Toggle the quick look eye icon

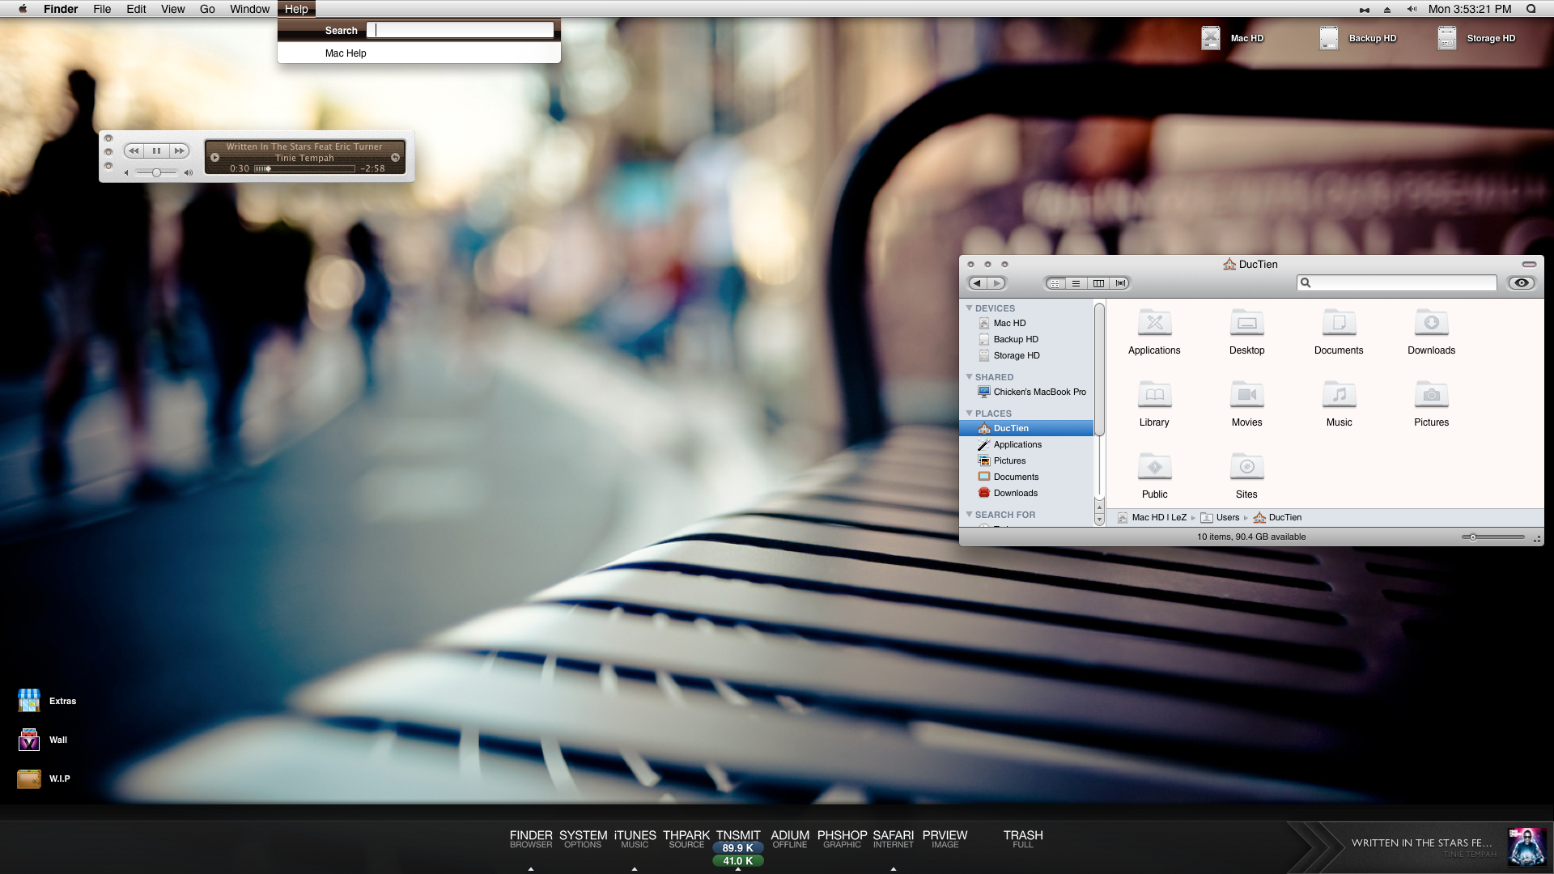pos(1521,282)
